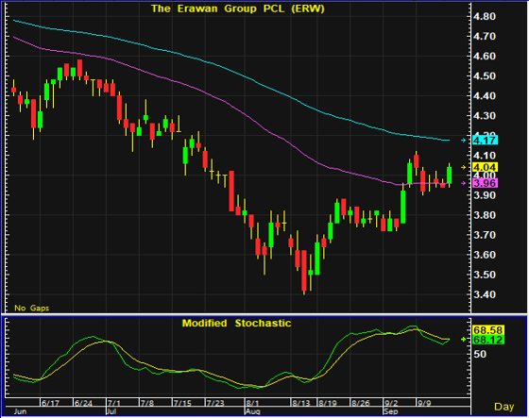Click the Day timeframe label
529x418 pixels.
[504, 407]
